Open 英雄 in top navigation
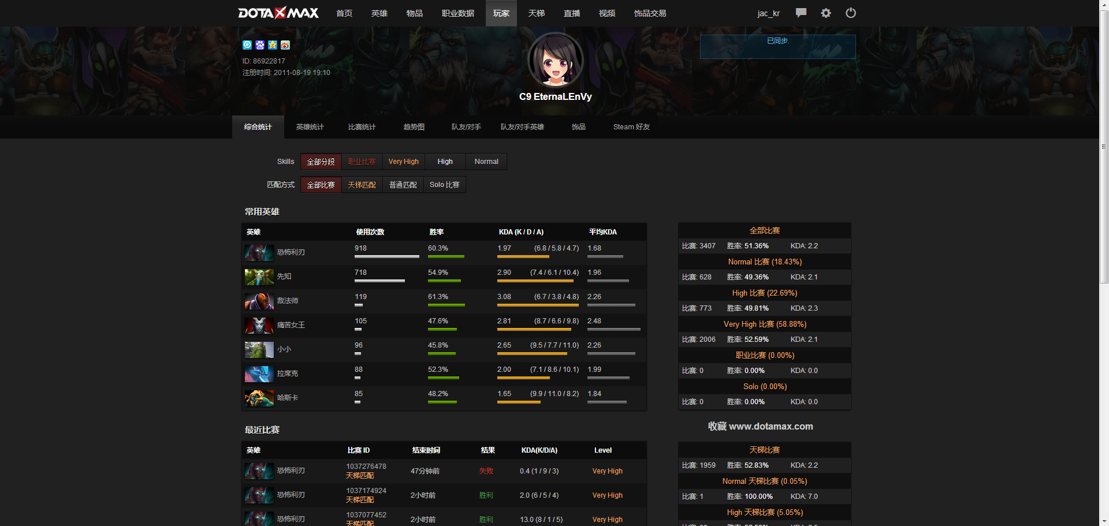Image resolution: width=1109 pixels, height=526 pixels. click(x=379, y=13)
